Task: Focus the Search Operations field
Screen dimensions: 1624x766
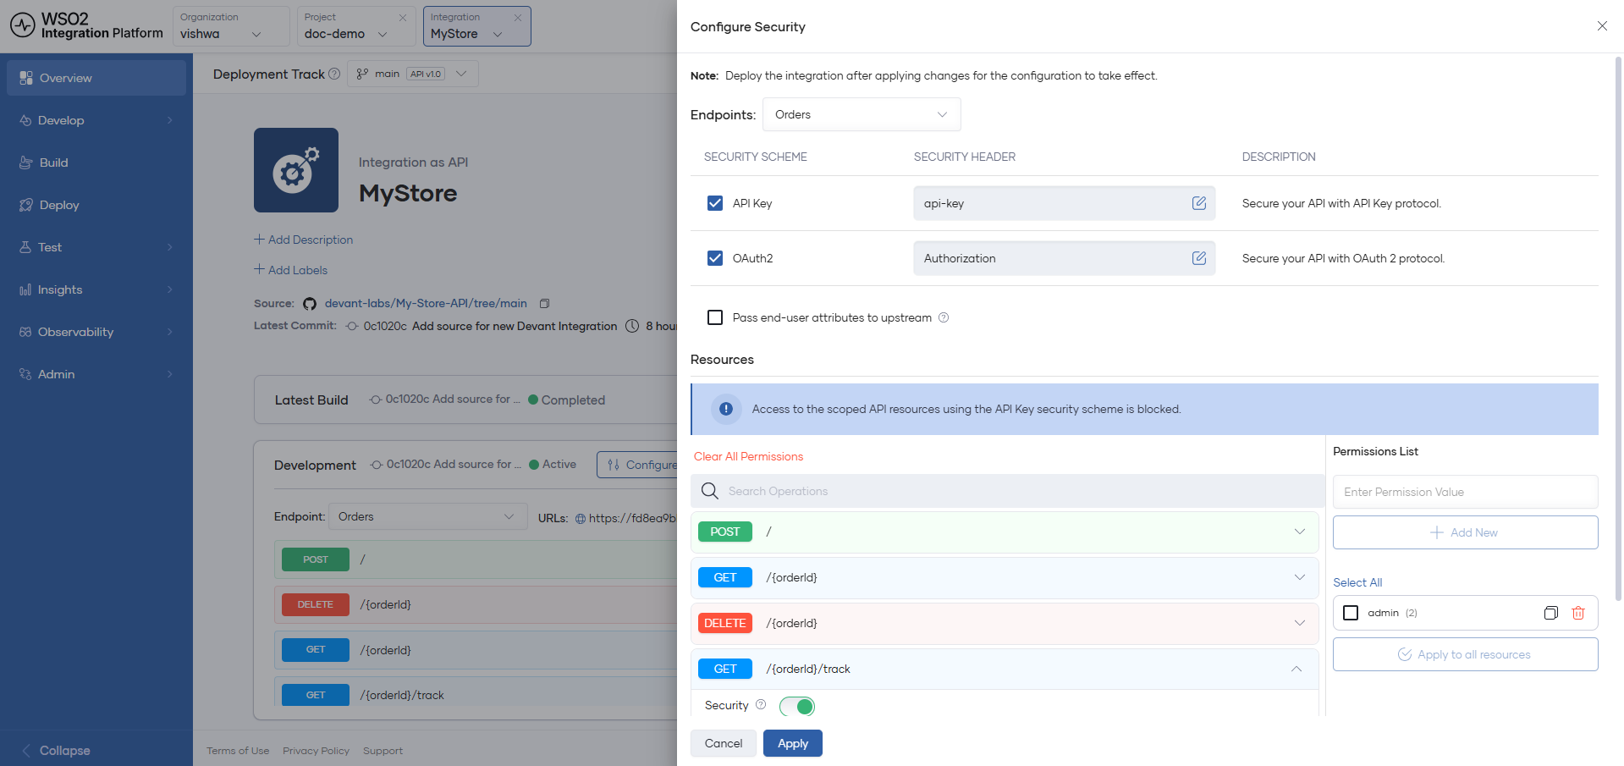Action: (1007, 491)
